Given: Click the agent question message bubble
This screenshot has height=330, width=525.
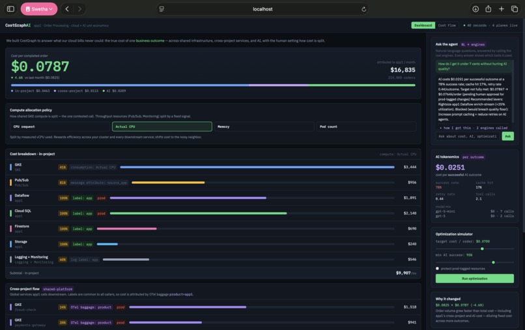Looking at the screenshot, I should click(x=474, y=67).
